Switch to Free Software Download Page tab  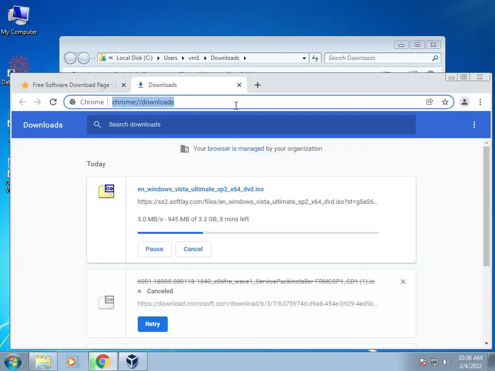(x=74, y=85)
